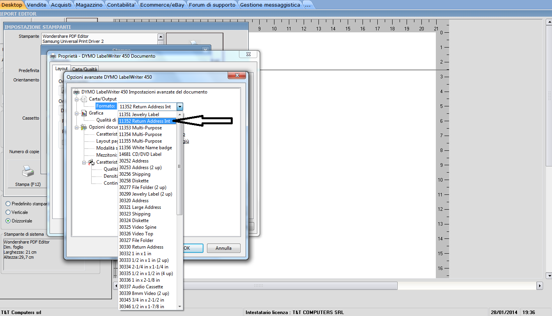Choose 14681 CD/DVD Label
Screen dimensions: 552x316
[147, 154]
